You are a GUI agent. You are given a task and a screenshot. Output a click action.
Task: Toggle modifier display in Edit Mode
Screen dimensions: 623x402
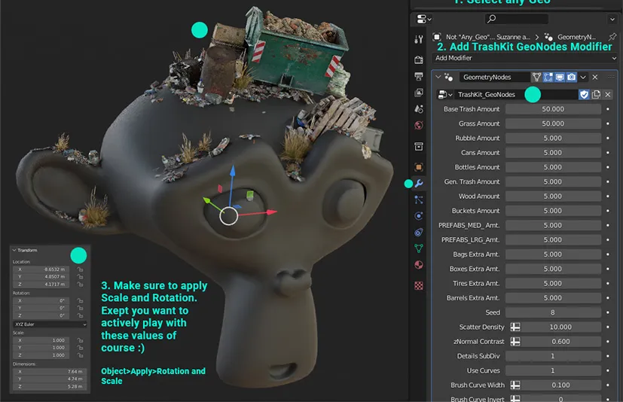click(548, 77)
